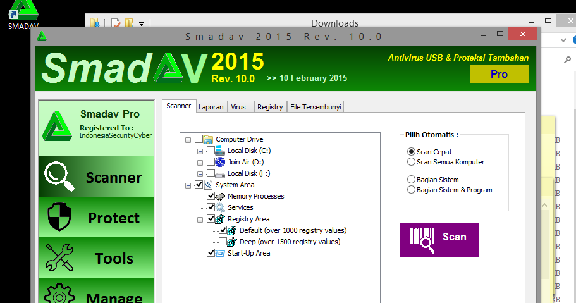Screen dimensions: 576x303
Task: Click the Default registry icon
Action: 232,230
